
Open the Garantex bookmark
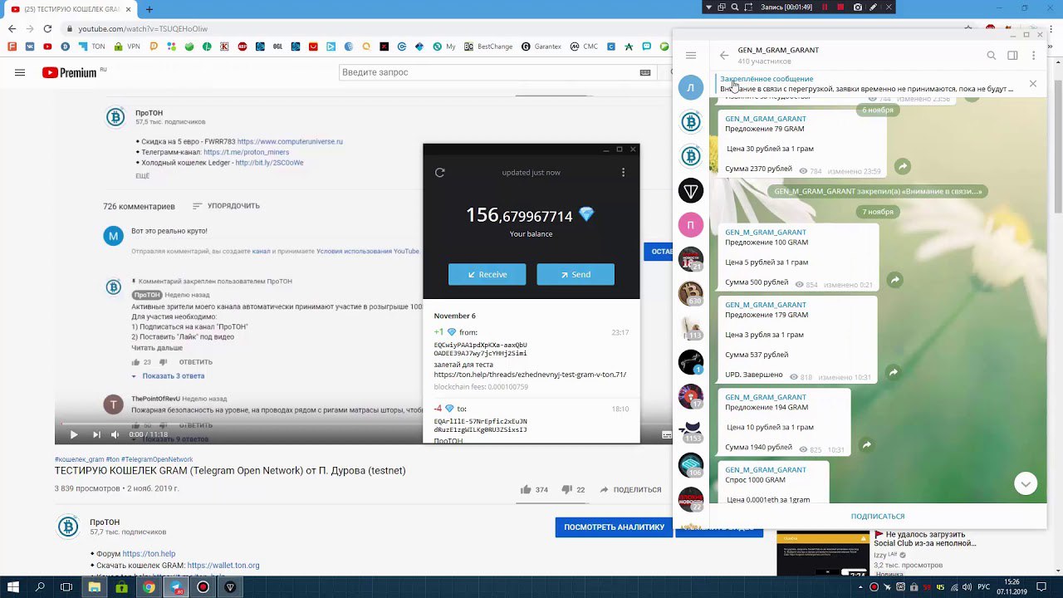541,47
